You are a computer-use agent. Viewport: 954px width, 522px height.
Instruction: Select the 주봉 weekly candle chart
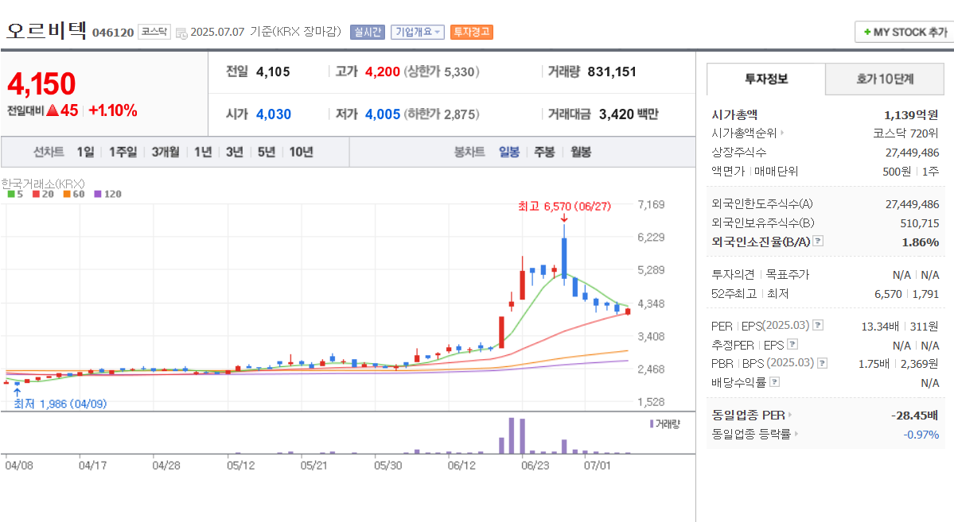click(x=544, y=152)
